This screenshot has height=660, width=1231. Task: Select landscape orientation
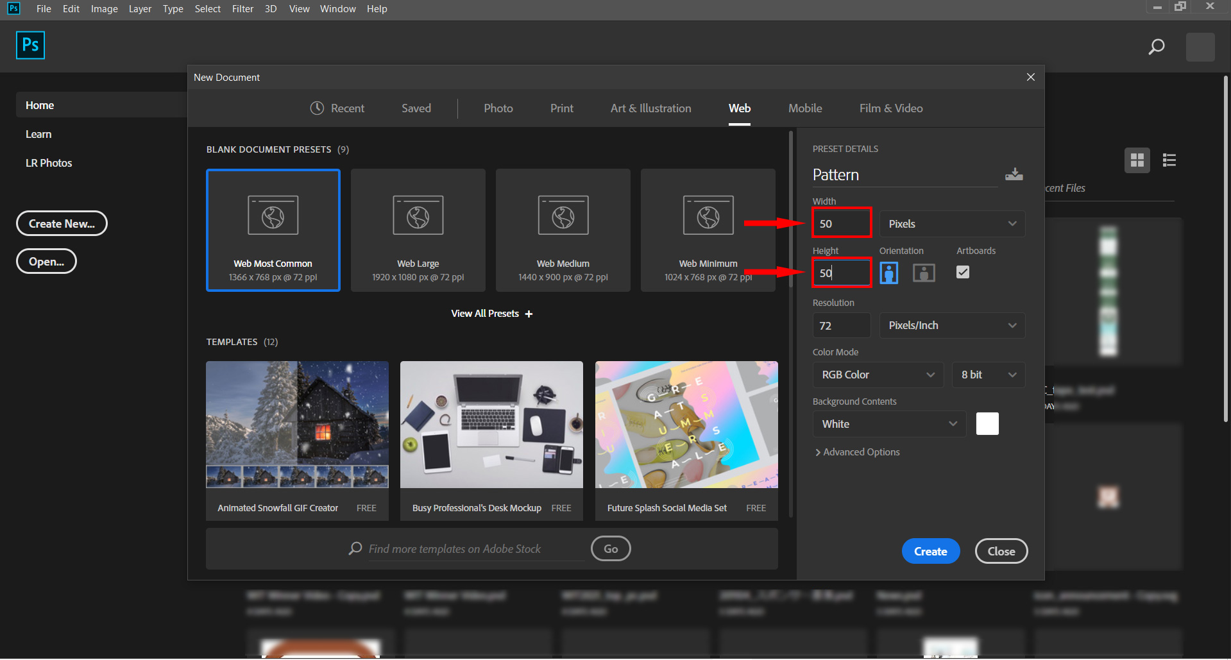[x=923, y=273]
